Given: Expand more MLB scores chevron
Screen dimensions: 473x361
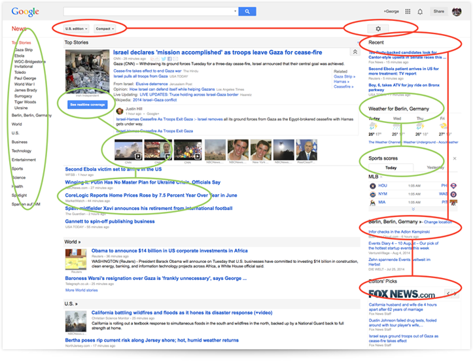Looking at the screenshot, I should pos(413,209).
